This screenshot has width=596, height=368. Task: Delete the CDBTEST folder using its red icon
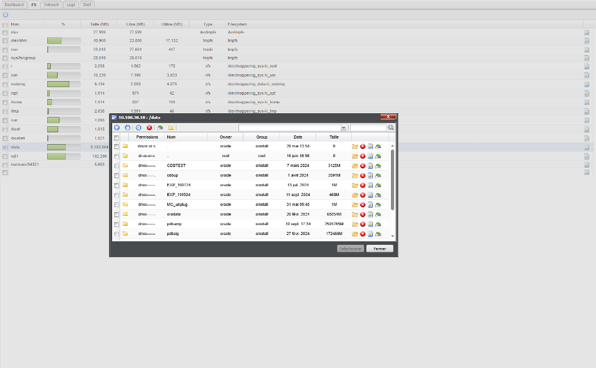click(x=362, y=166)
